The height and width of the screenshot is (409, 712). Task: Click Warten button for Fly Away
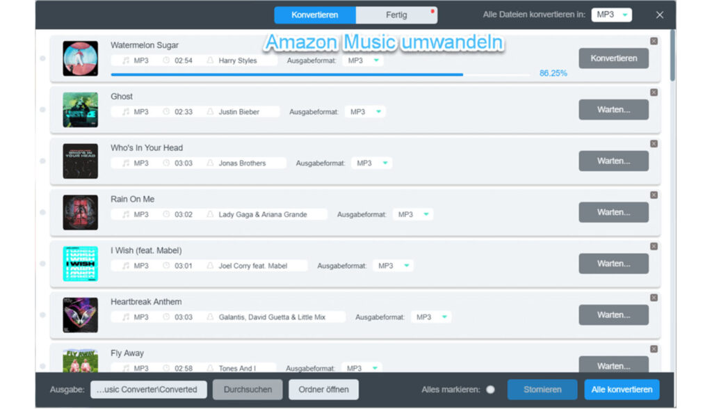(613, 365)
